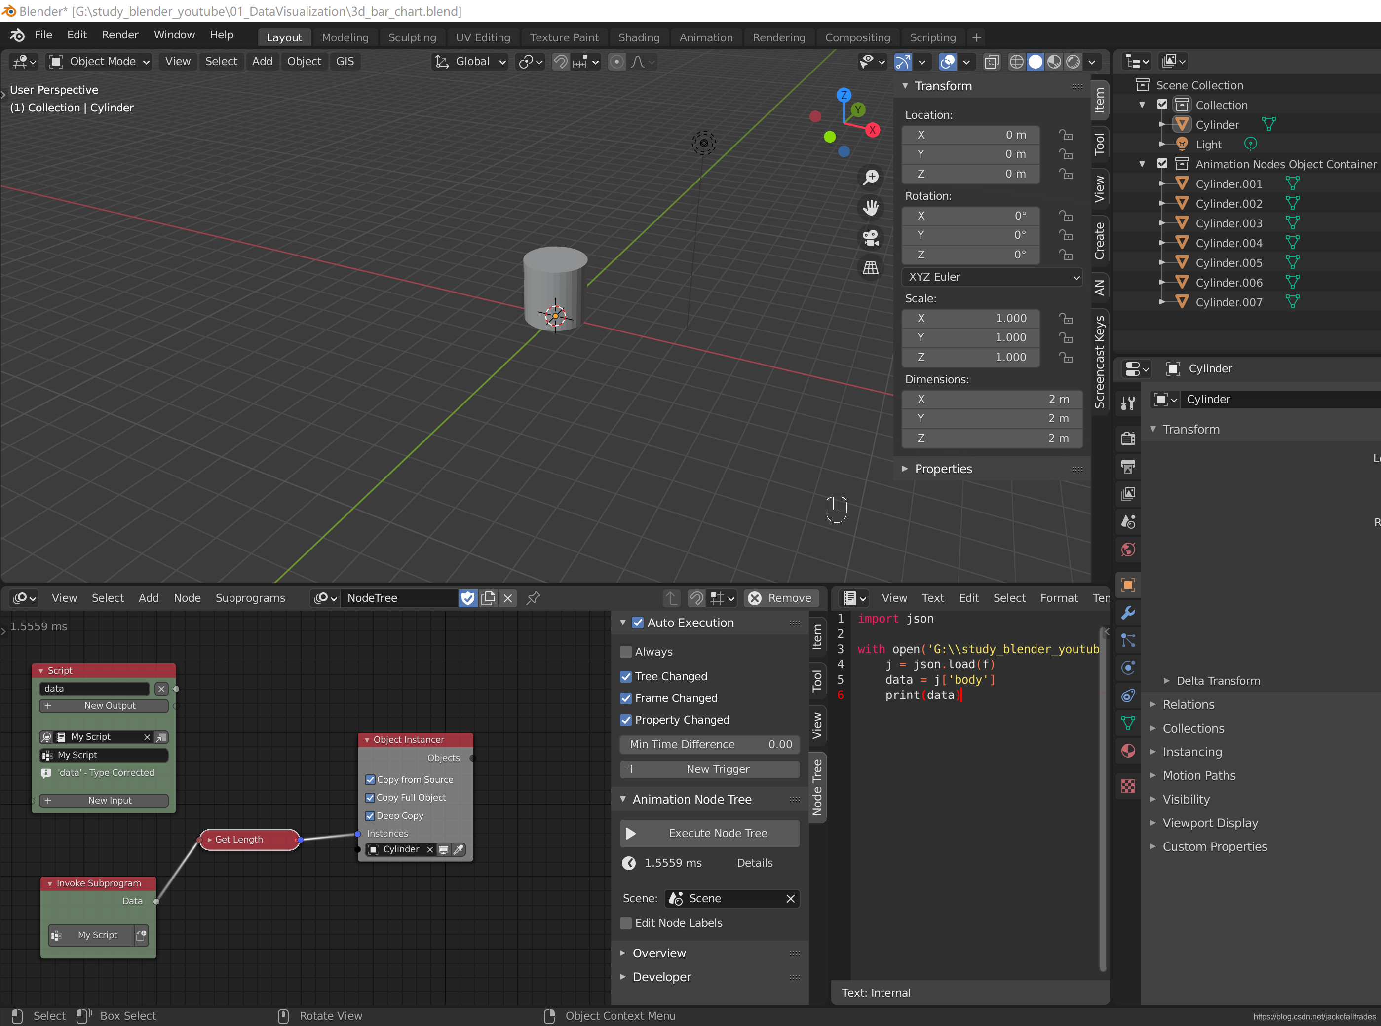
Task: Click the viewport zoom magnifier icon
Action: click(x=870, y=177)
